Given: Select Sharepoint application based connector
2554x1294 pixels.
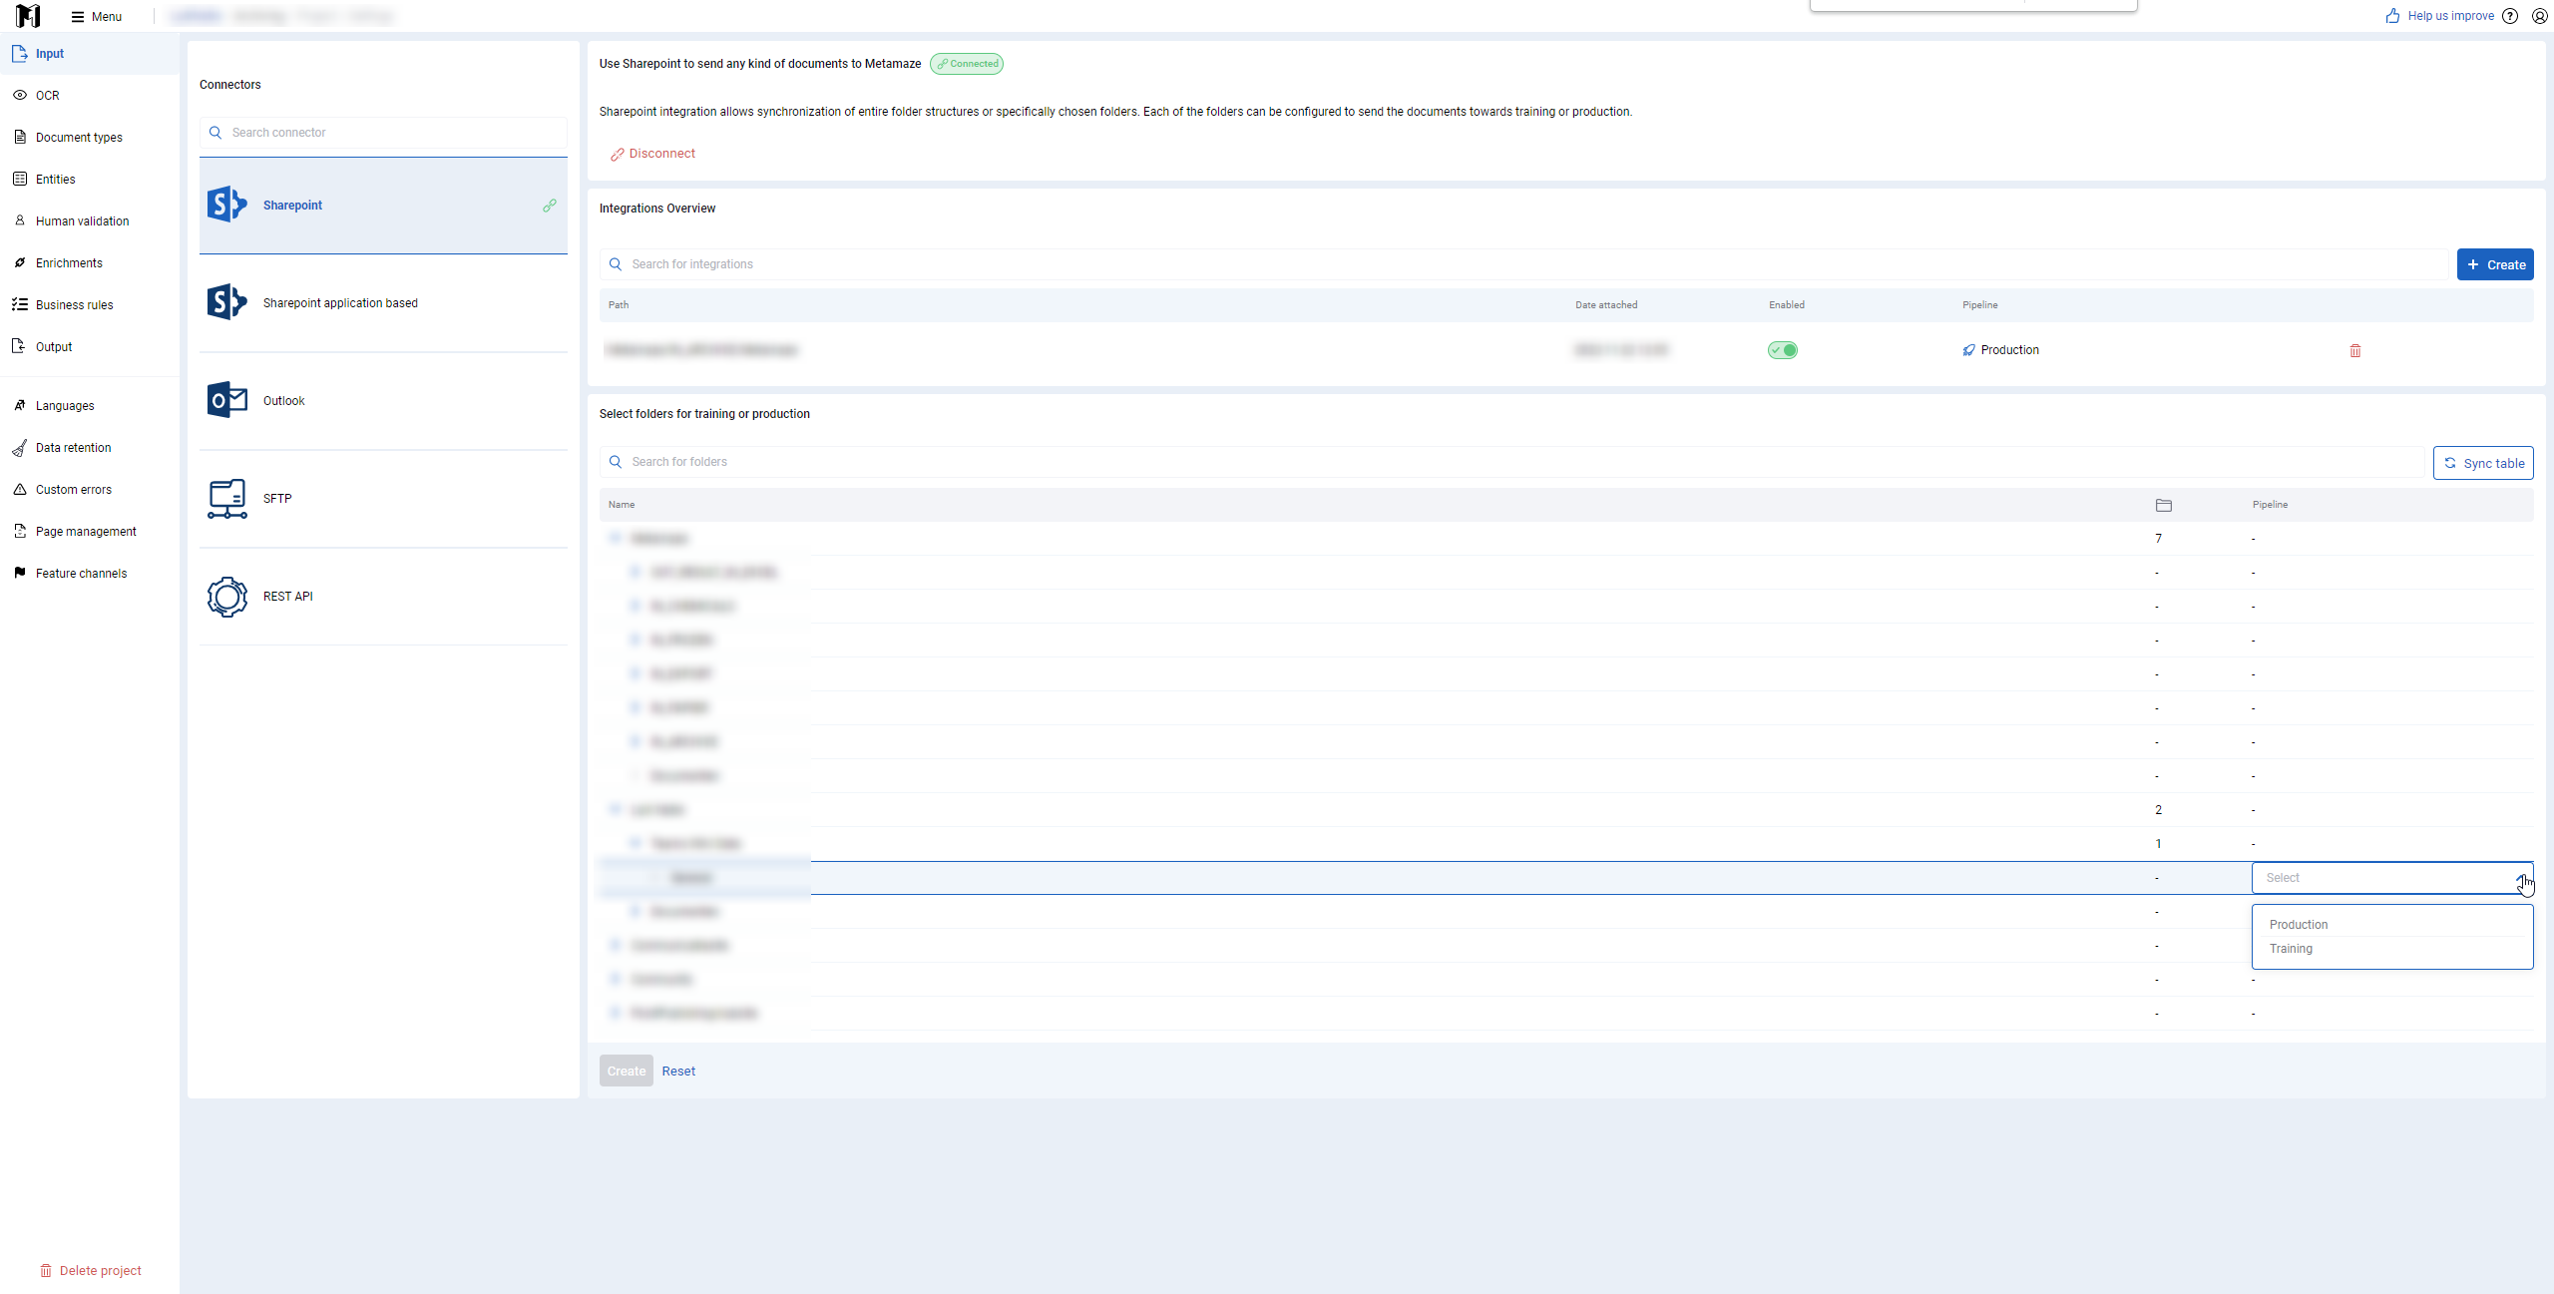Looking at the screenshot, I should [383, 303].
